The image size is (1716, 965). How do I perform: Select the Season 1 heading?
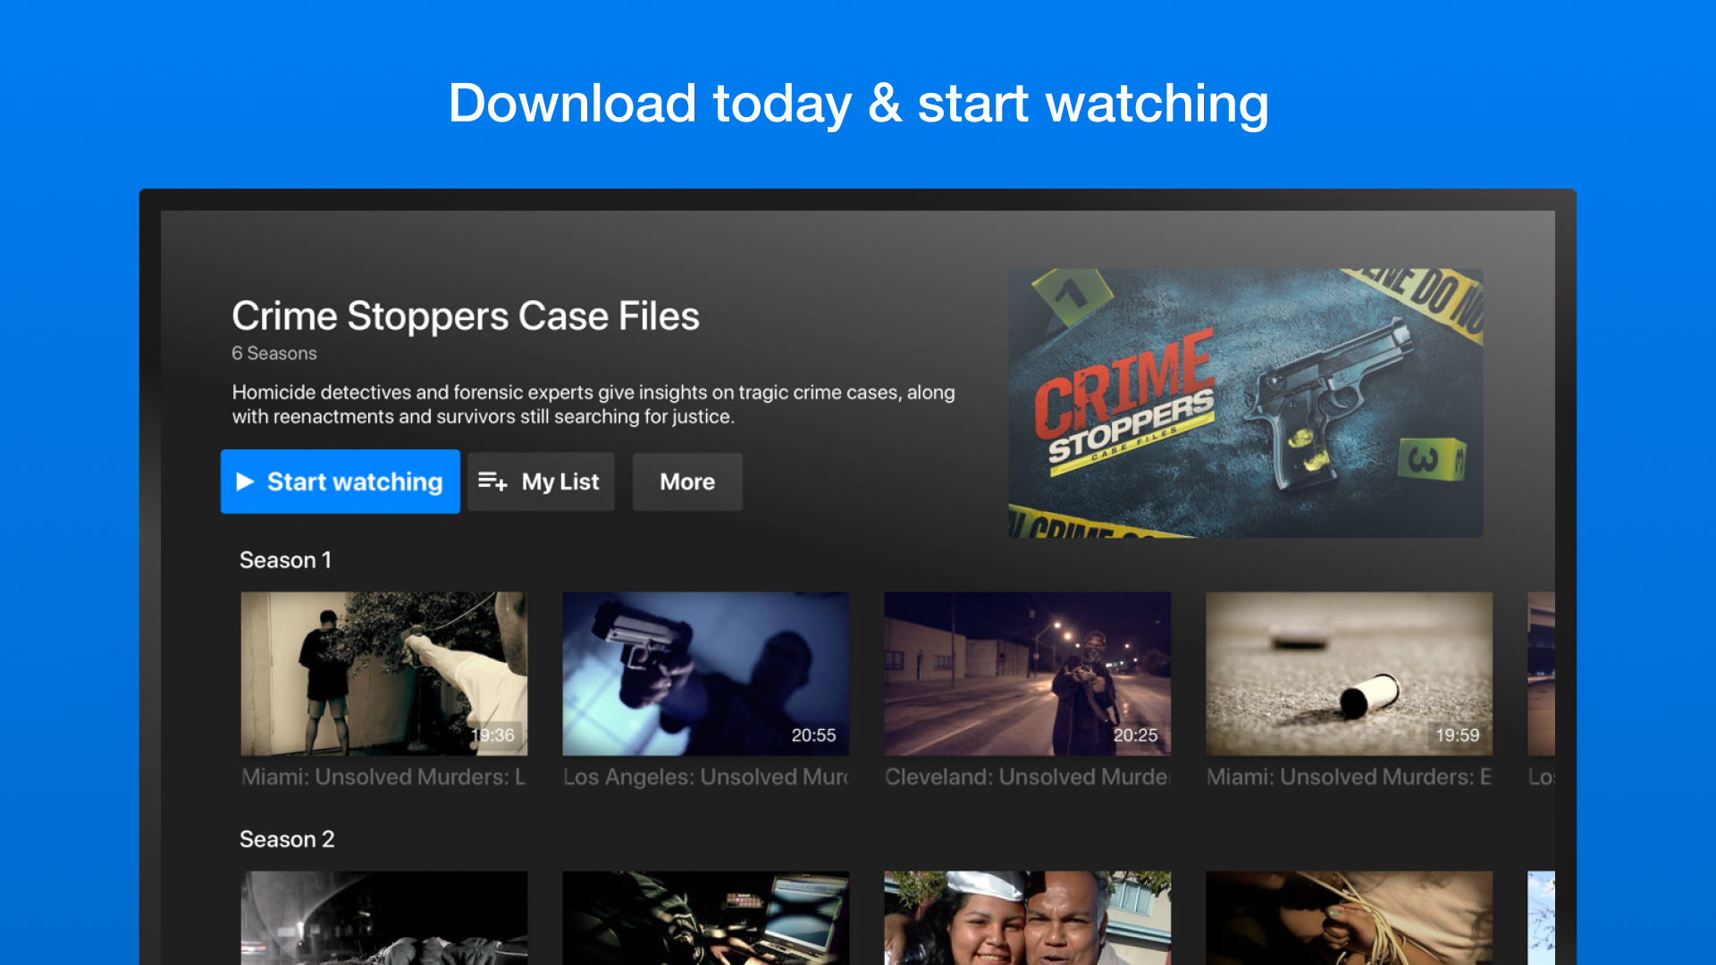[284, 559]
